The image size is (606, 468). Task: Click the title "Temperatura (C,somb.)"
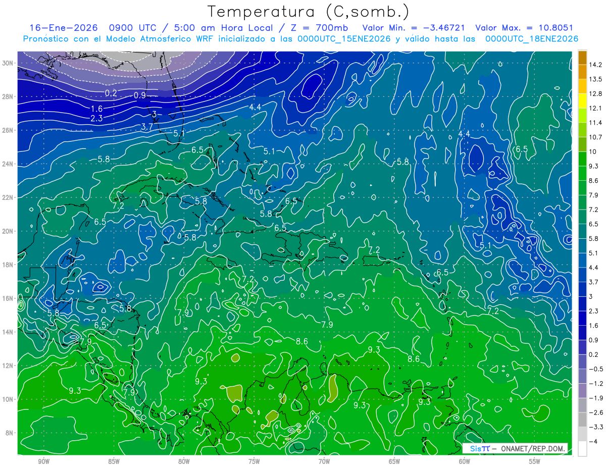tap(308, 12)
